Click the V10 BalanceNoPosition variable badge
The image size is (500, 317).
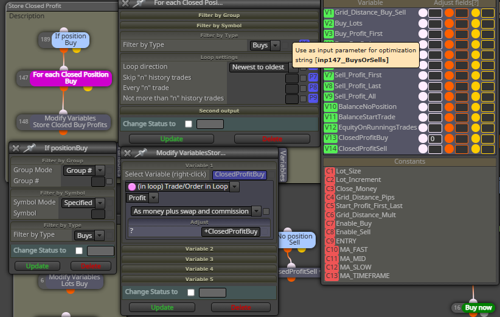[330, 107]
